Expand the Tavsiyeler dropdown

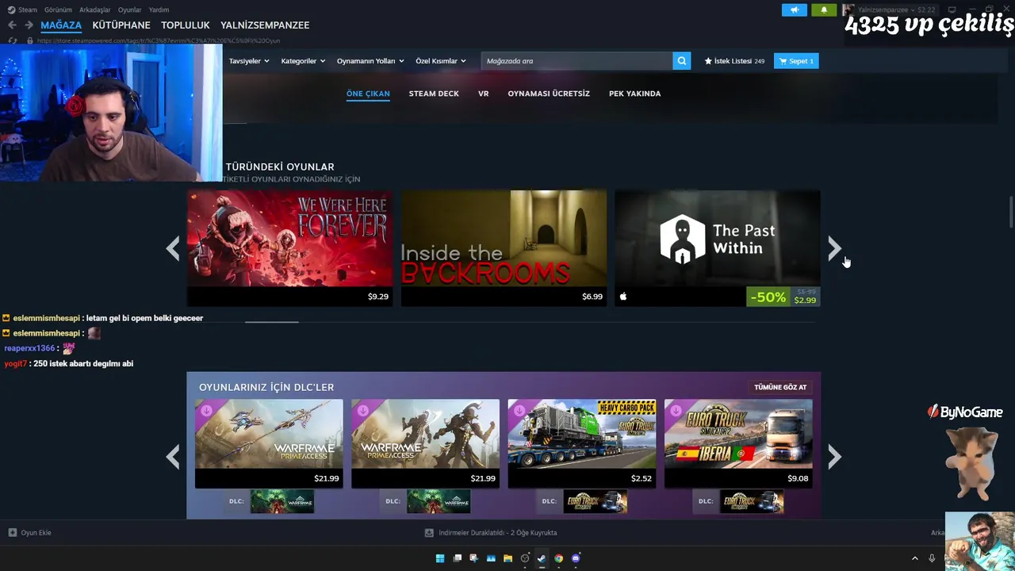pyautogui.click(x=249, y=61)
